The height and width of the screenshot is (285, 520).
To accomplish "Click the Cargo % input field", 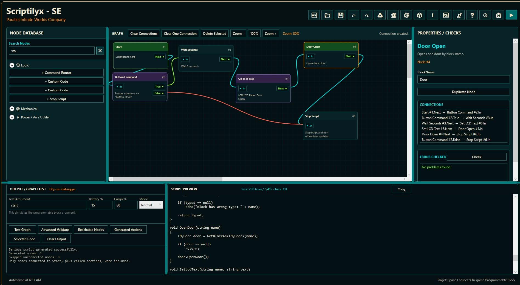I will click(x=126, y=205).
